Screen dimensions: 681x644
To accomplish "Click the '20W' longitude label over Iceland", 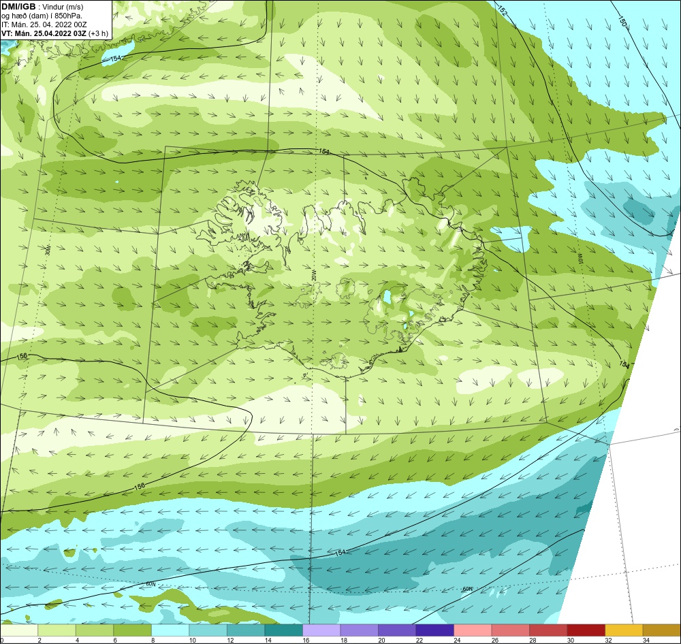I will point(313,274).
